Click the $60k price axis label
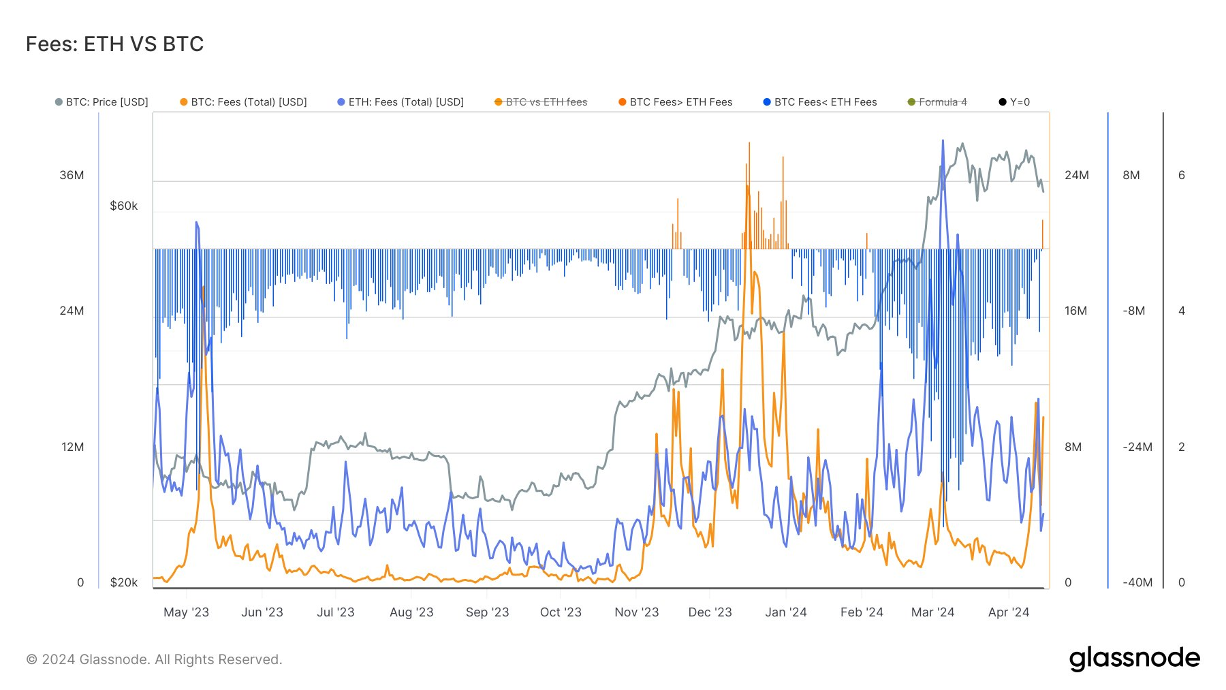This screenshot has width=1226, height=690. [x=124, y=206]
